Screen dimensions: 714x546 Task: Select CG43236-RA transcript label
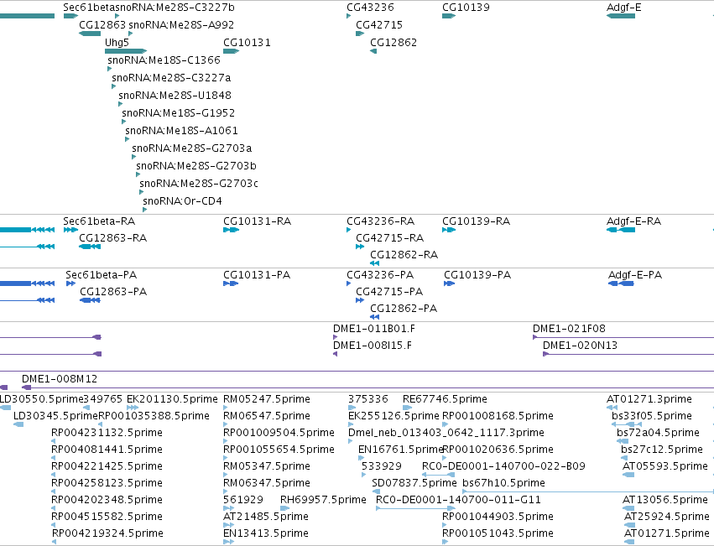click(381, 221)
